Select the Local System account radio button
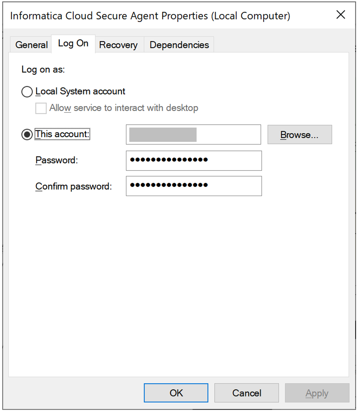The height and width of the screenshot is (411, 358). pyautogui.click(x=27, y=91)
